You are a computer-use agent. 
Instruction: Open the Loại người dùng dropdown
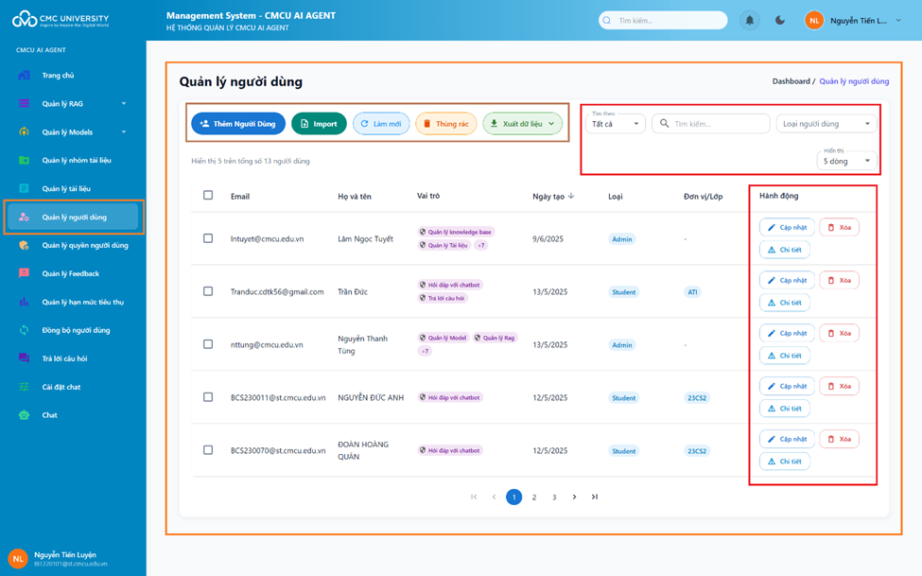point(826,124)
